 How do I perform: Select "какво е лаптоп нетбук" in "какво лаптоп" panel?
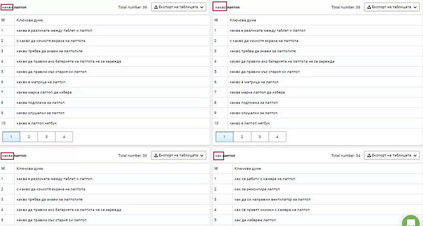[x=318, y=123]
